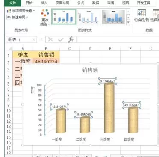Select column B header
The height and width of the screenshot is (157, 159).
coord(46,49)
